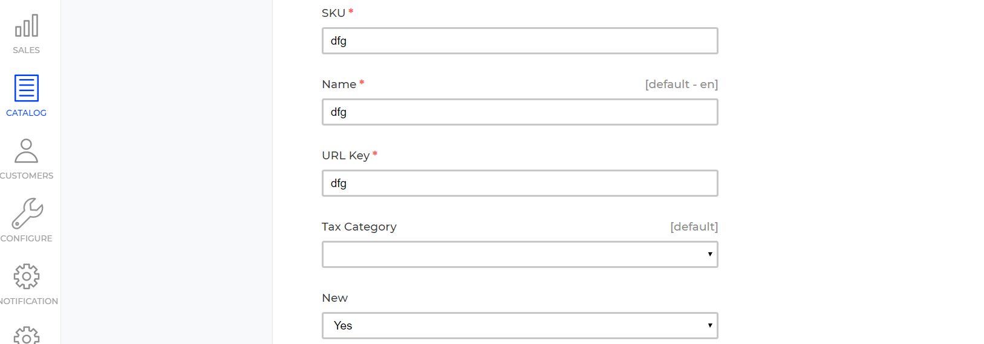Click the [default] label beside Tax Category
This screenshot has height=344, width=984.
pos(694,227)
